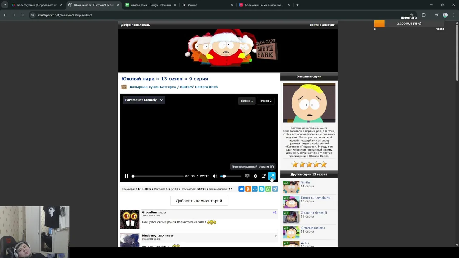Close the Жажда tab

232,5
